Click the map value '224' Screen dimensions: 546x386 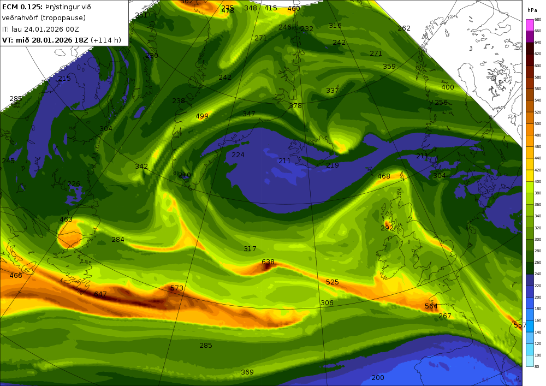[238, 155]
